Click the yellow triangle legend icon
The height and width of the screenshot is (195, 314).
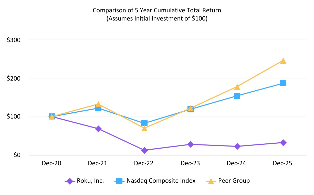[211, 181]
